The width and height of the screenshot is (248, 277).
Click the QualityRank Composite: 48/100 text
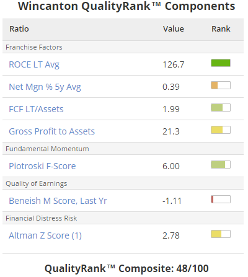[126, 269]
